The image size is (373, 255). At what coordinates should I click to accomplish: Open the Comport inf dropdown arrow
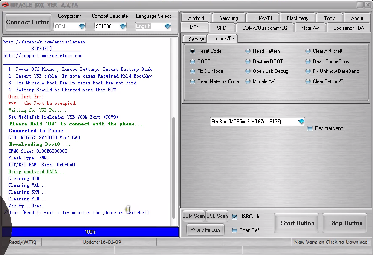(x=82, y=26)
